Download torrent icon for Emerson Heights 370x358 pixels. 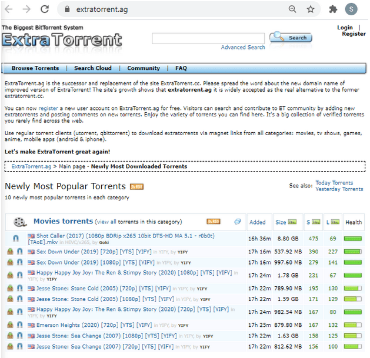pyautogui.click(x=10, y=325)
